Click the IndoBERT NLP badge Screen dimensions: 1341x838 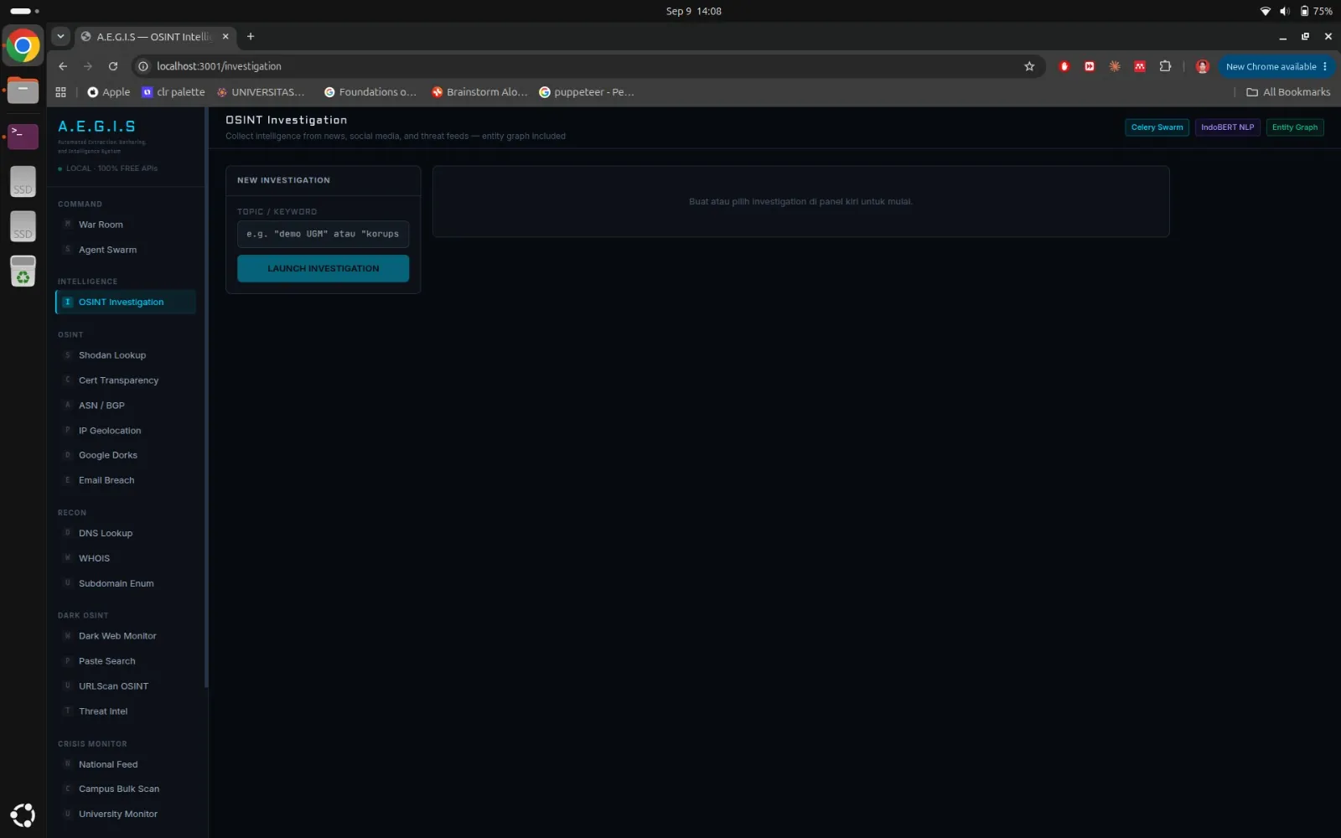1227,127
